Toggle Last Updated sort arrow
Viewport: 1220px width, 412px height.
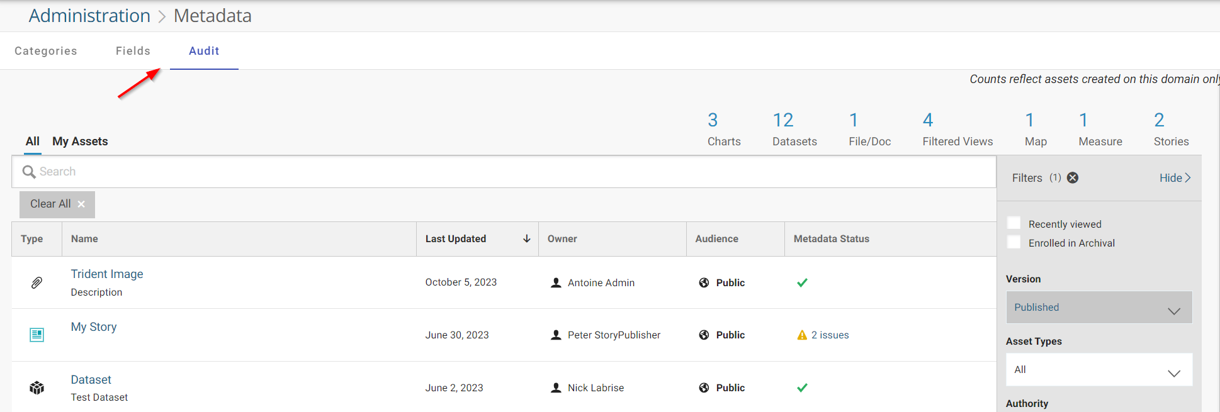[x=527, y=239]
